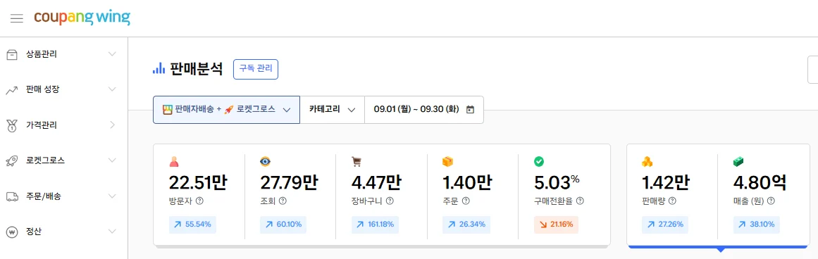Click the 로켓그로스 rocket sidebar icon
This screenshot has width=818, height=259.
(x=11, y=160)
